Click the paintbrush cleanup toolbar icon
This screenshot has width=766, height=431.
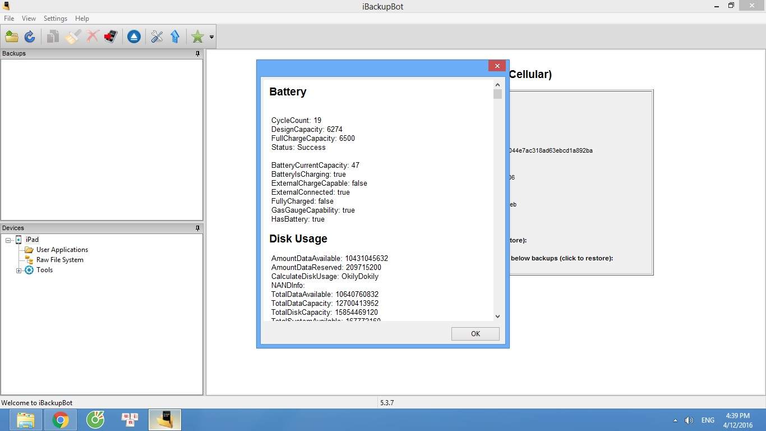pos(72,37)
